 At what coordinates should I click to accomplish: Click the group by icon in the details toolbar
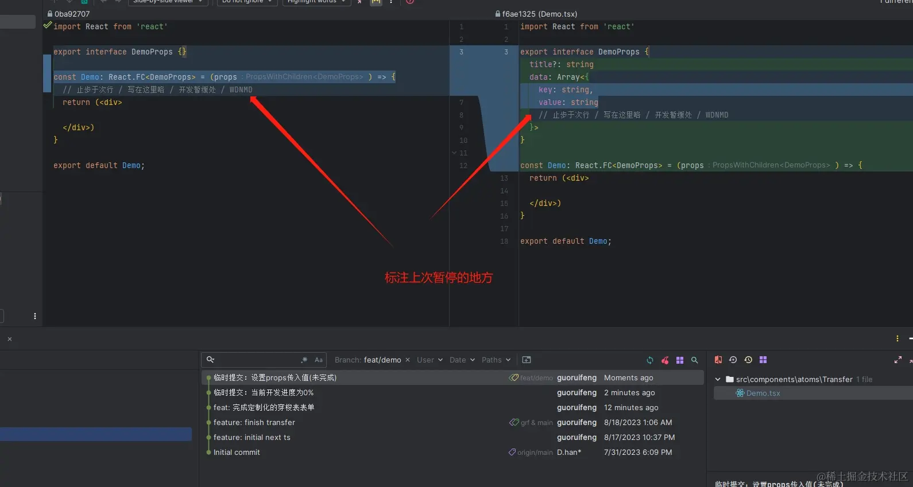tap(763, 360)
